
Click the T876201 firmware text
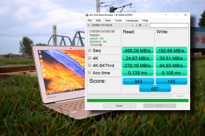(x=95, y=35)
